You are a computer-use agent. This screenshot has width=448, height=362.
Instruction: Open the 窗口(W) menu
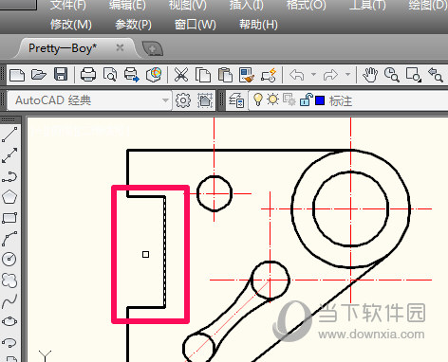[x=196, y=25]
